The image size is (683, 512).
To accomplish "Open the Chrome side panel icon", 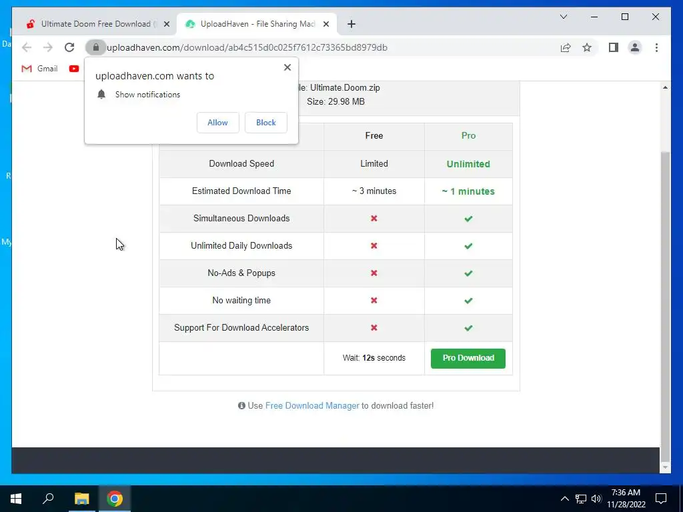I will click(x=614, y=47).
